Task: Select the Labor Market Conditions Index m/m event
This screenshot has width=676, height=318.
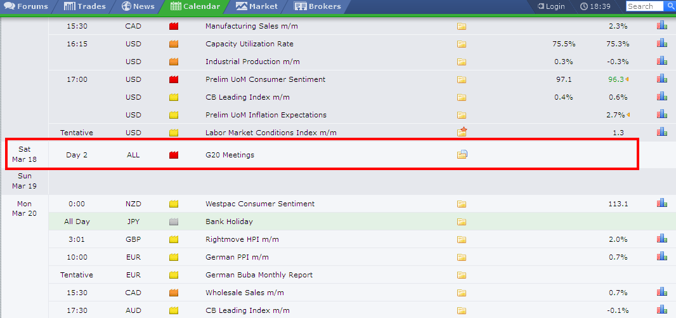Action: click(x=271, y=133)
